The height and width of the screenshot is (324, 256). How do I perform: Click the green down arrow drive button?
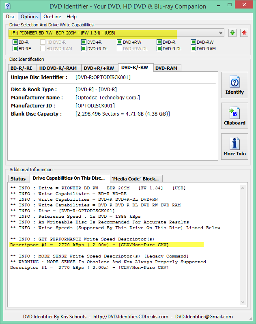coord(232,33)
